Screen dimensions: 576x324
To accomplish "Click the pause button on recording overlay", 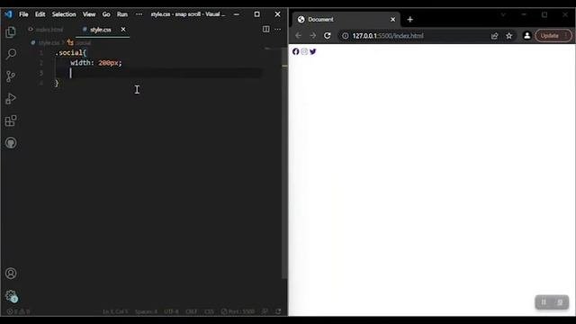I will click(x=544, y=302).
